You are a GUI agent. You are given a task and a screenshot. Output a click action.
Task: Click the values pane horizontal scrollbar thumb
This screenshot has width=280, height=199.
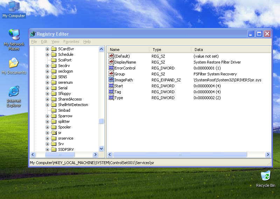[180, 154]
